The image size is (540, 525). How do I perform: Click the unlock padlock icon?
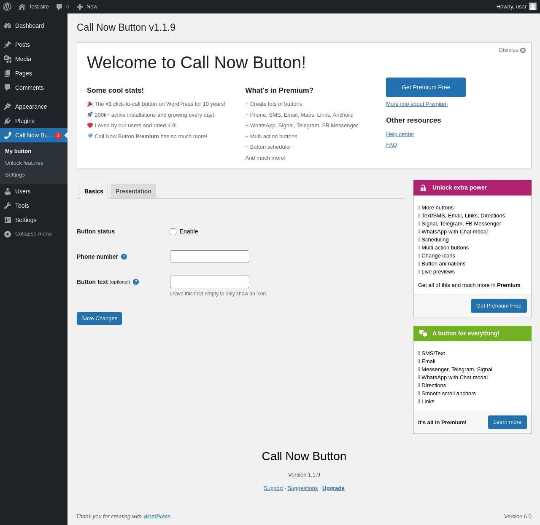pos(423,188)
